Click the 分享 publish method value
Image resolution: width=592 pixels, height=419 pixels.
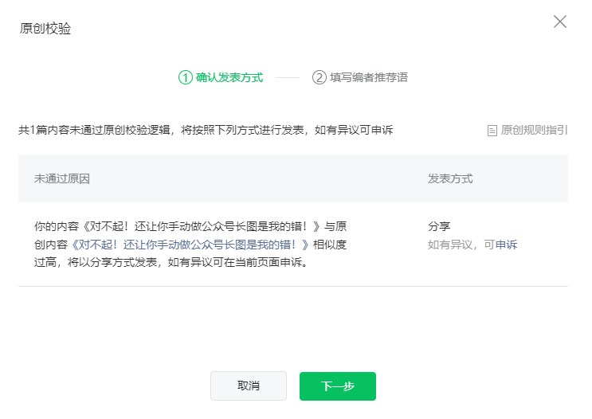(x=439, y=226)
